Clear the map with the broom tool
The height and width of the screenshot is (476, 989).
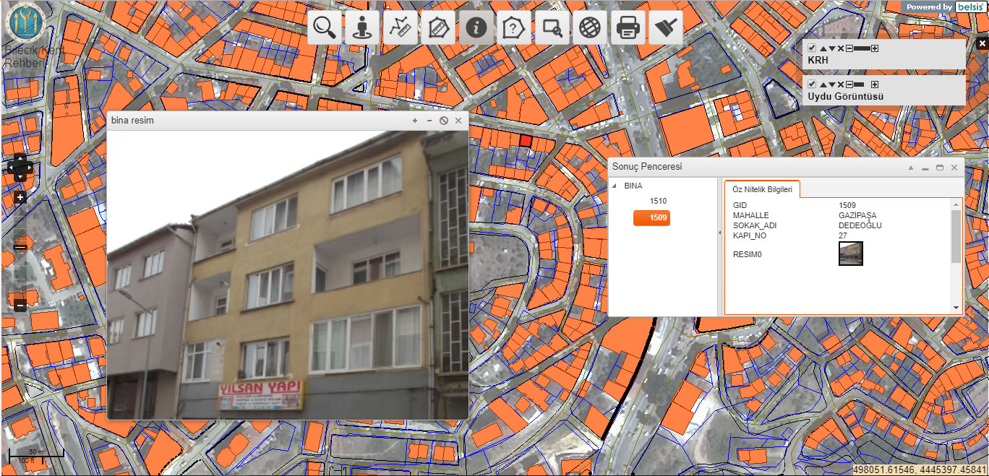pyautogui.click(x=665, y=27)
